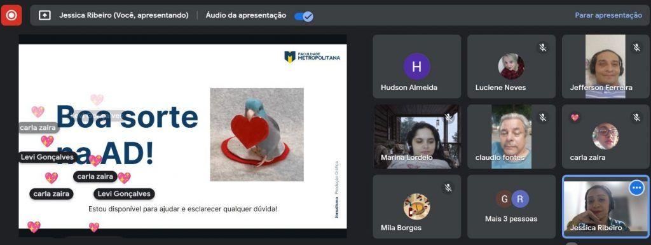Click muted mic icon on Marina Lordelo tile

[448, 118]
